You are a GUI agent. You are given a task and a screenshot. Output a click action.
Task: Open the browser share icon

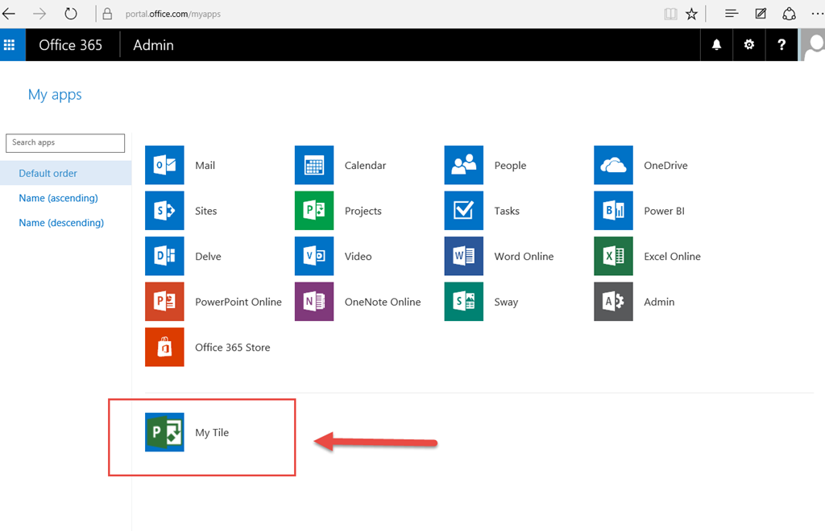point(789,14)
